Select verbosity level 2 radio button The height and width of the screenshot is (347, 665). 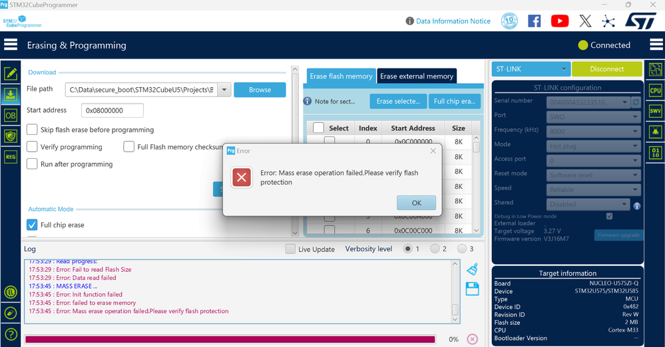tap(435, 249)
